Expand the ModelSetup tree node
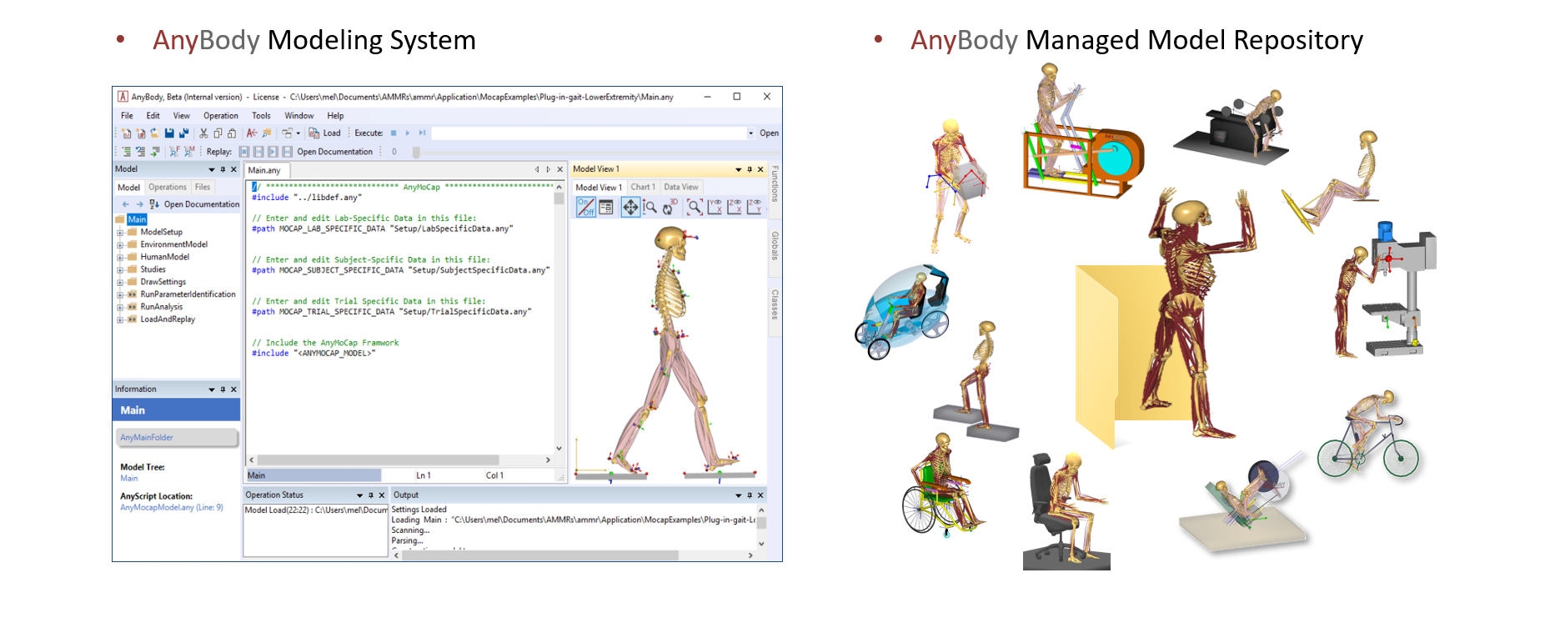 click(120, 233)
